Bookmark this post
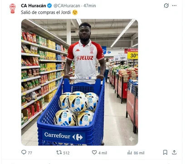 (x=165, y=152)
